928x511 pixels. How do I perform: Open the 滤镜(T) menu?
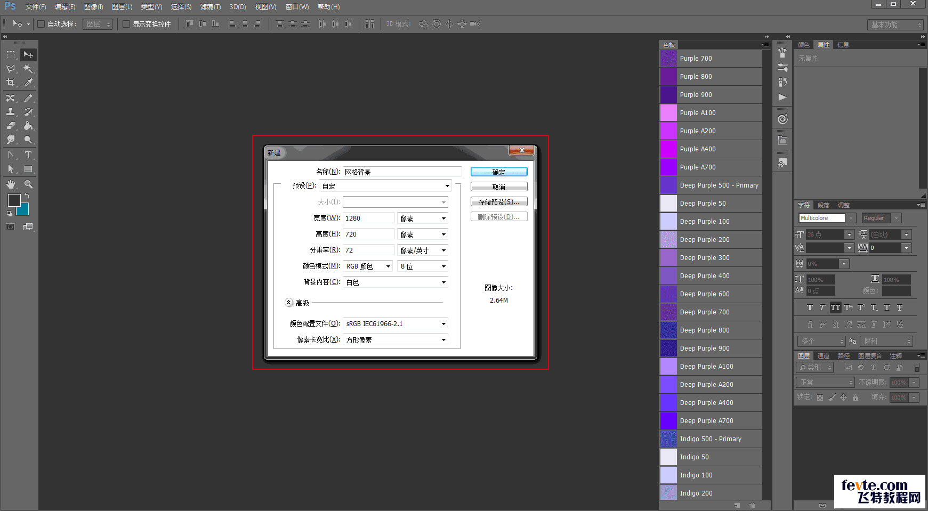(x=210, y=7)
